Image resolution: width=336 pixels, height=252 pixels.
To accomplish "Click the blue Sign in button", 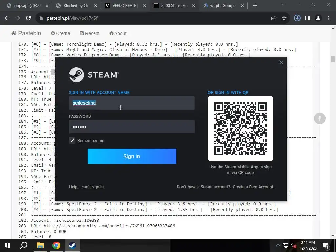I will 132,156.
